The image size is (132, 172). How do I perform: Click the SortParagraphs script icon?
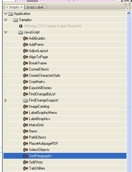(x=26, y=156)
